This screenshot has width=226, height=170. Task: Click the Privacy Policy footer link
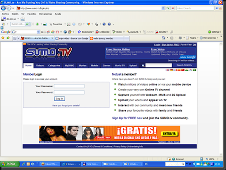tap(121, 147)
